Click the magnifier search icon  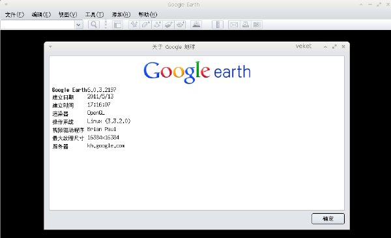pos(94,24)
